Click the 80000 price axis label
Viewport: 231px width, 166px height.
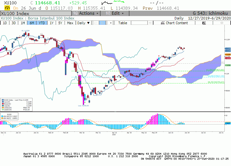pyautogui.click(x=228, y=108)
